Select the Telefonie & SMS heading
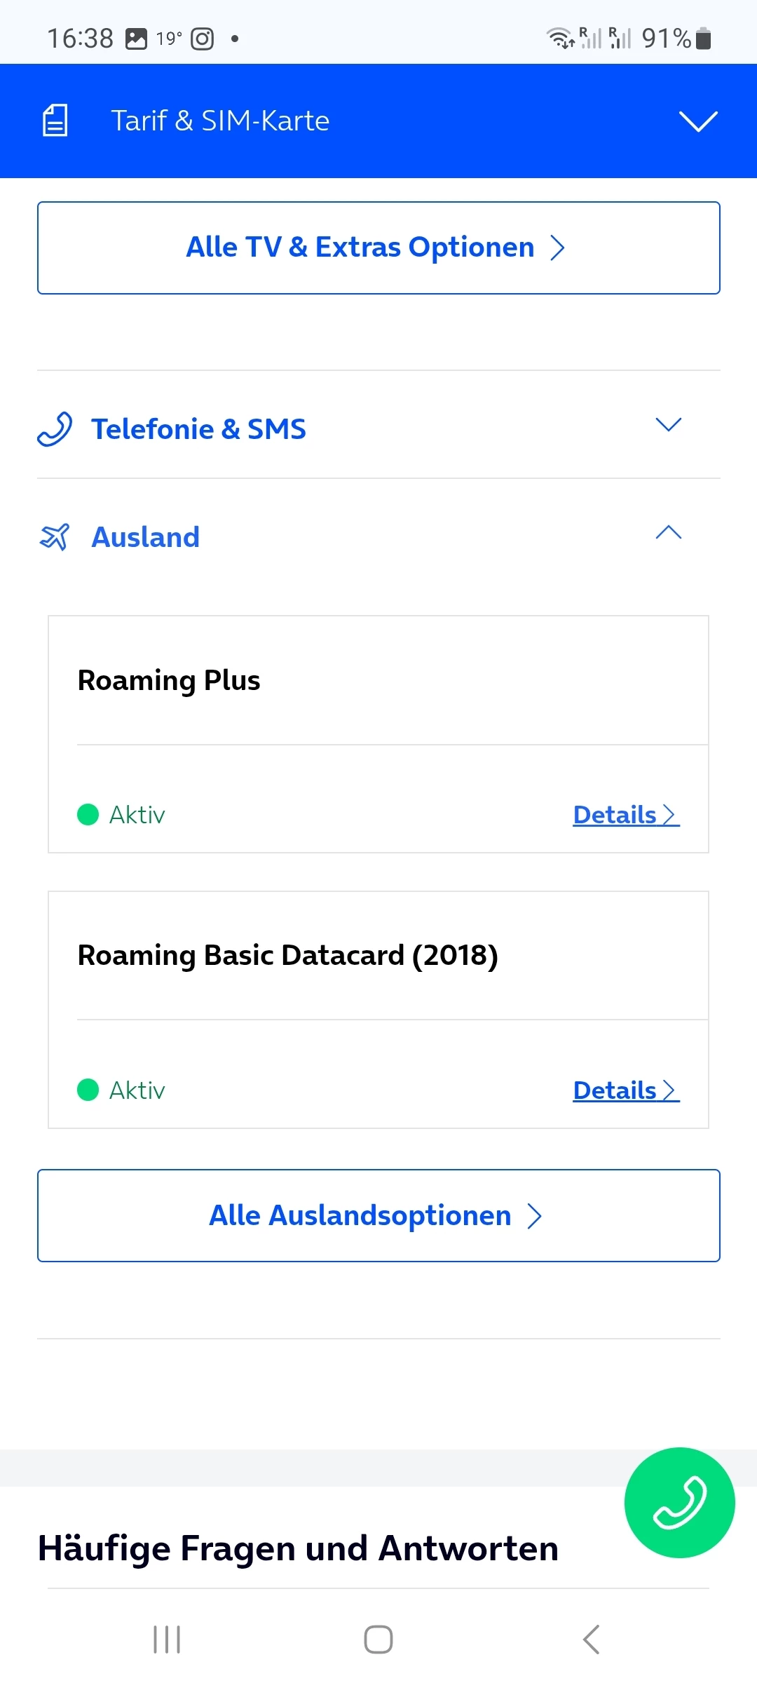This screenshot has height=1683, width=757. (x=199, y=429)
